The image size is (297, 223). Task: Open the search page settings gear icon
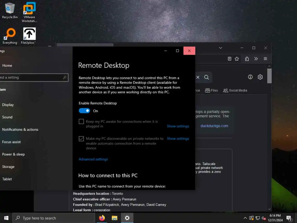(x=260, y=77)
